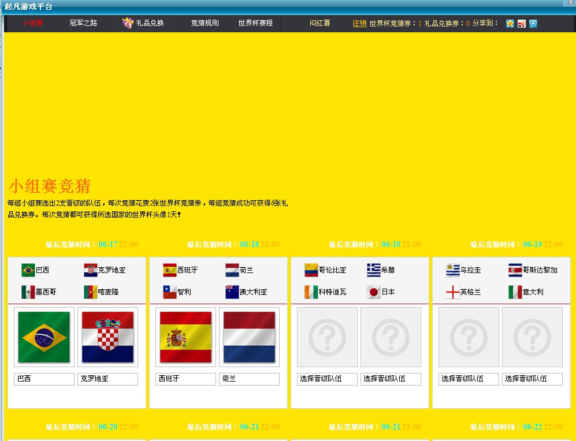576x441 pixels.
Task: Click 意大利 team name
Action: (533, 292)
